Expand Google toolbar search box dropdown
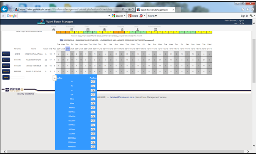The image size is (257, 155). click(x=109, y=16)
